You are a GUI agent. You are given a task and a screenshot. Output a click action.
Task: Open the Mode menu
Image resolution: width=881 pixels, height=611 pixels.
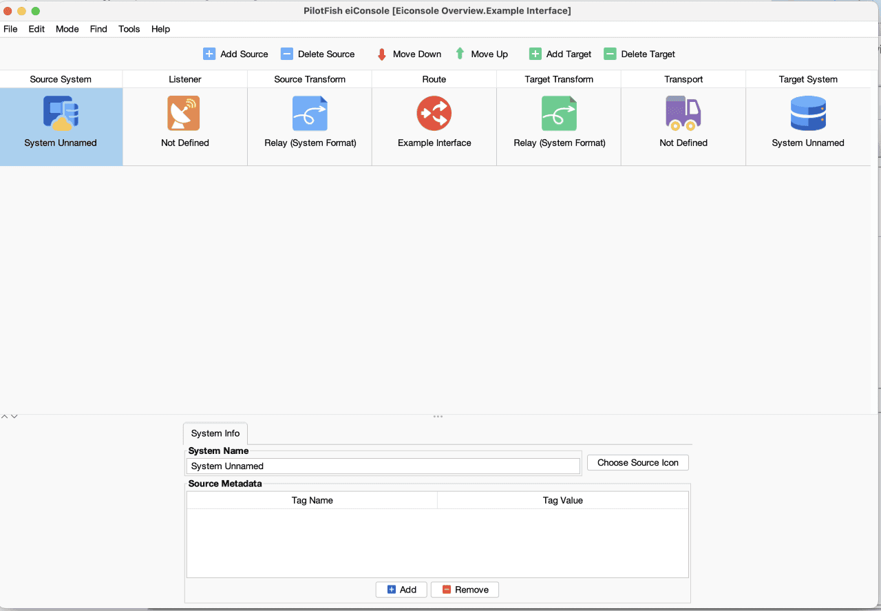click(x=67, y=29)
